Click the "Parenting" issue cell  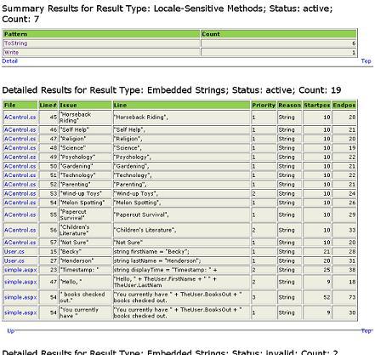click(x=85, y=184)
